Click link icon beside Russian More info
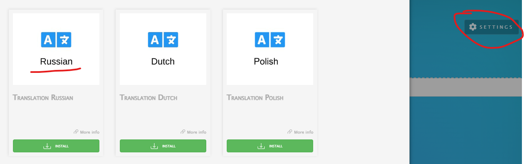The height and width of the screenshot is (164, 524). click(76, 132)
